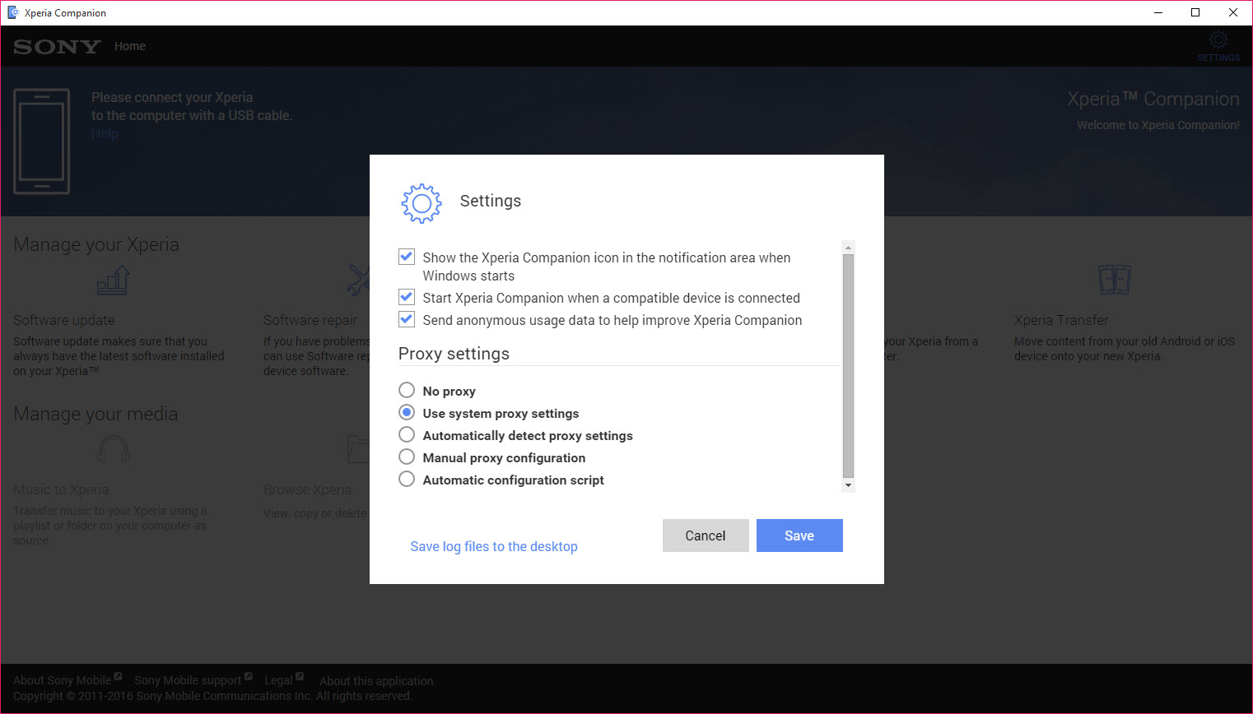Click the gear icon in Settings dialog
Viewport: 1253px width, 714px height.
tap(421, 203)
